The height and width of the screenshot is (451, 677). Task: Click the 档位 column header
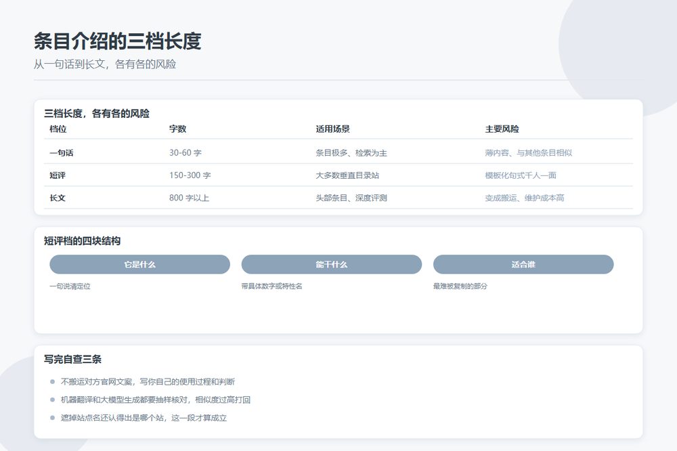58,129
